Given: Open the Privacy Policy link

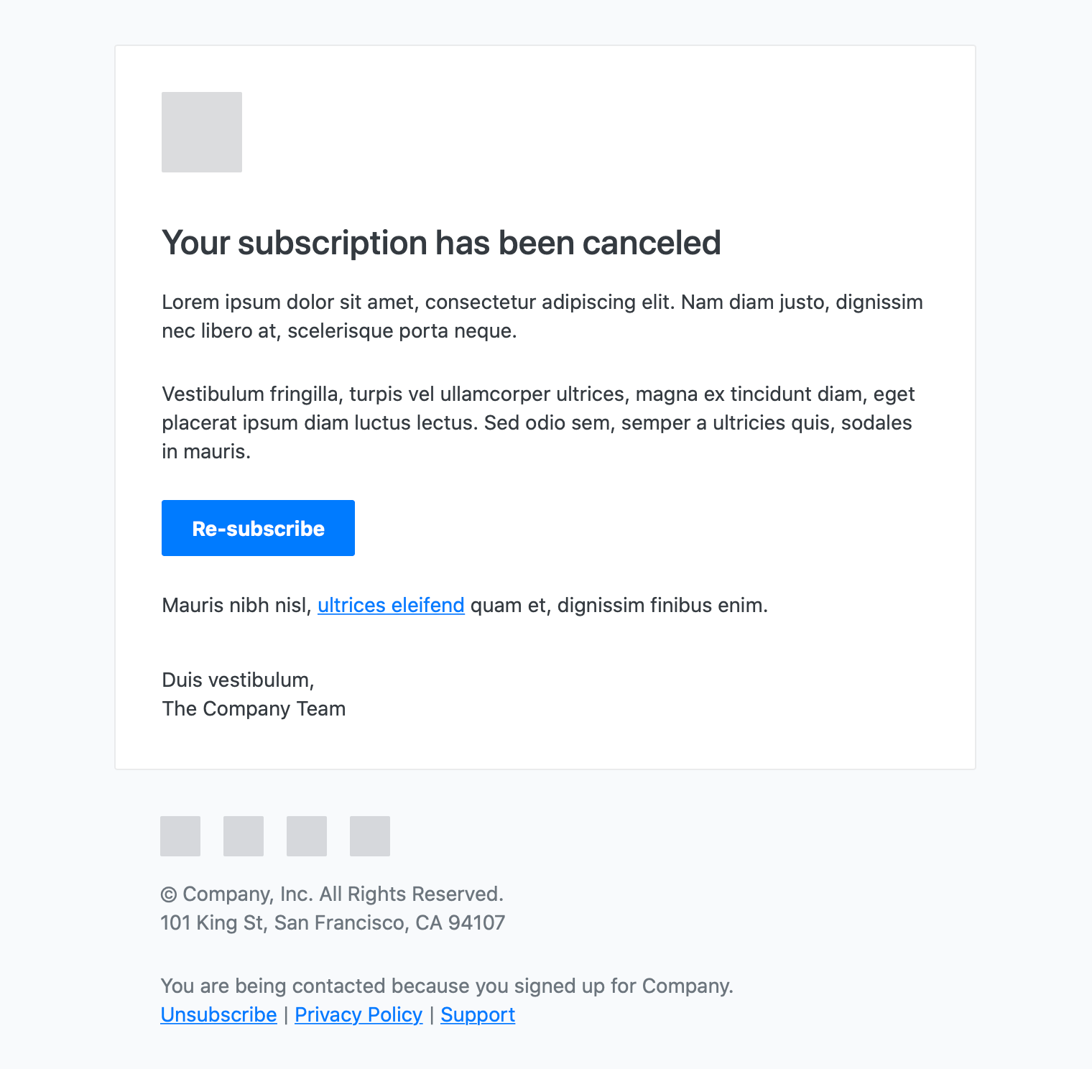Looking at the screenshot, I should pyautogui.click(x=358, y=1014).
